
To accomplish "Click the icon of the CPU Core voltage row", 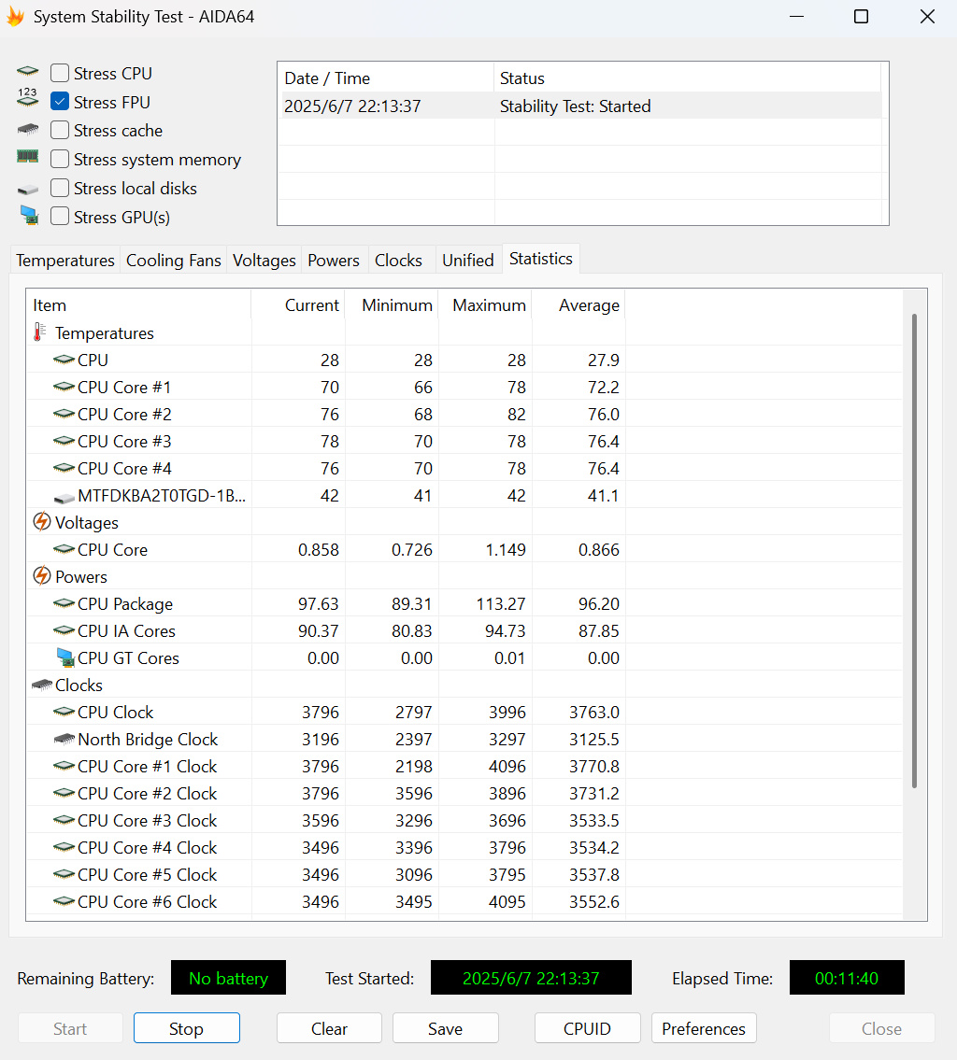I will [x=64, y=549].
